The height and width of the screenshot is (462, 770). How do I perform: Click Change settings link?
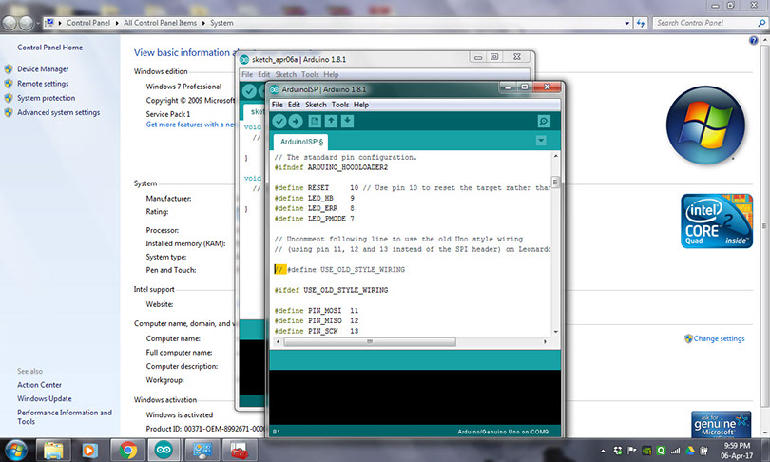point(719,338)
